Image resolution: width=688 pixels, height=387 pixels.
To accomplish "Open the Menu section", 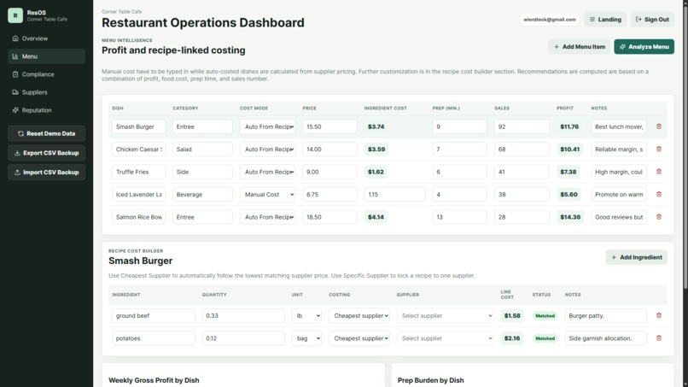I will pos(46,56).
